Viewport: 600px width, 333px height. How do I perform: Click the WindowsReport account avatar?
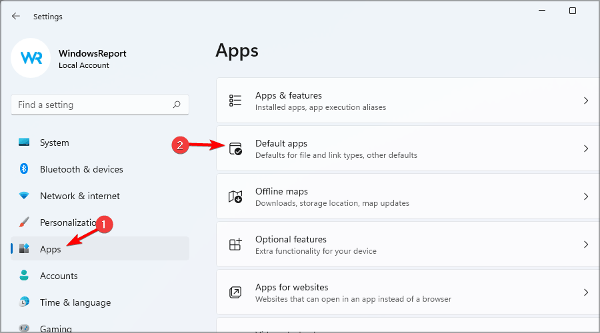[32, 59]
